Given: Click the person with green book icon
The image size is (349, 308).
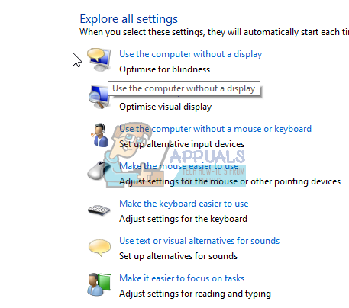Looking at the screenshot, I should [x=99, y=284].
